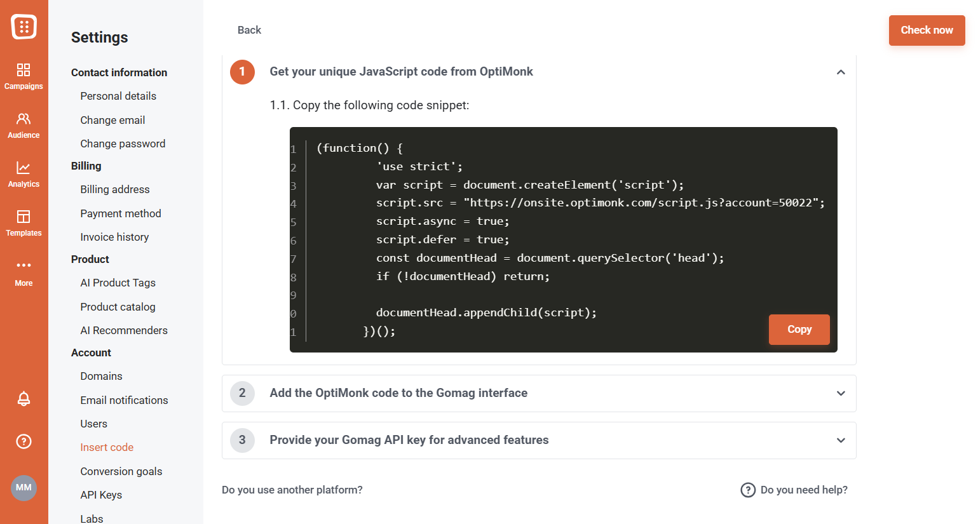Open the Do you need help link

794,490
